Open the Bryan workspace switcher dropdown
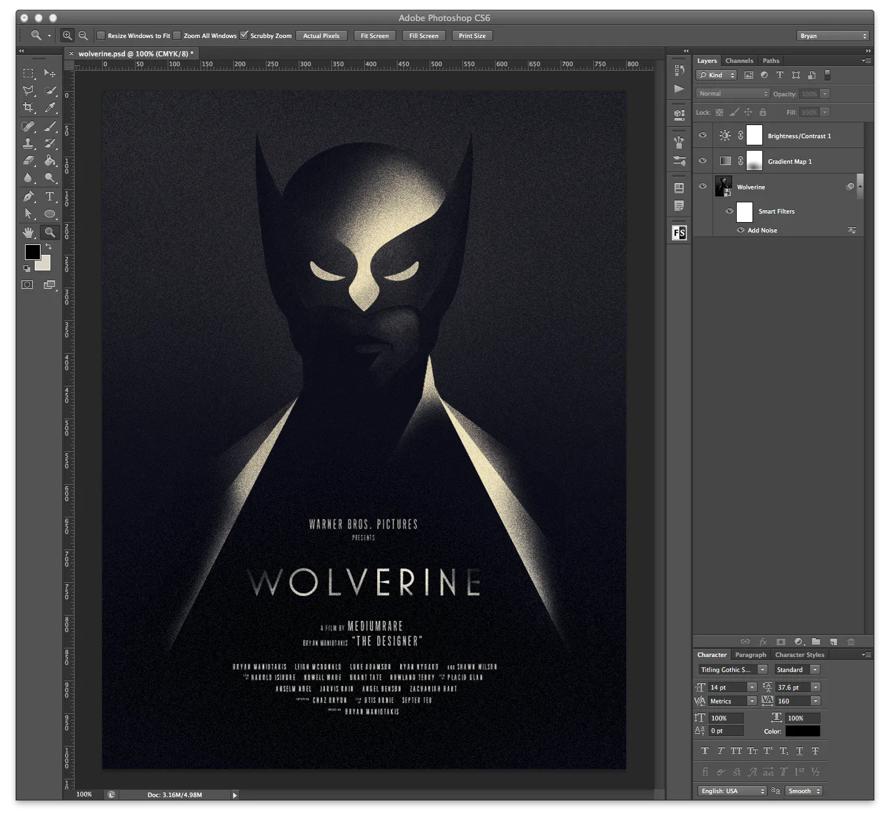890x820 pixels. (x=832, y=36)
